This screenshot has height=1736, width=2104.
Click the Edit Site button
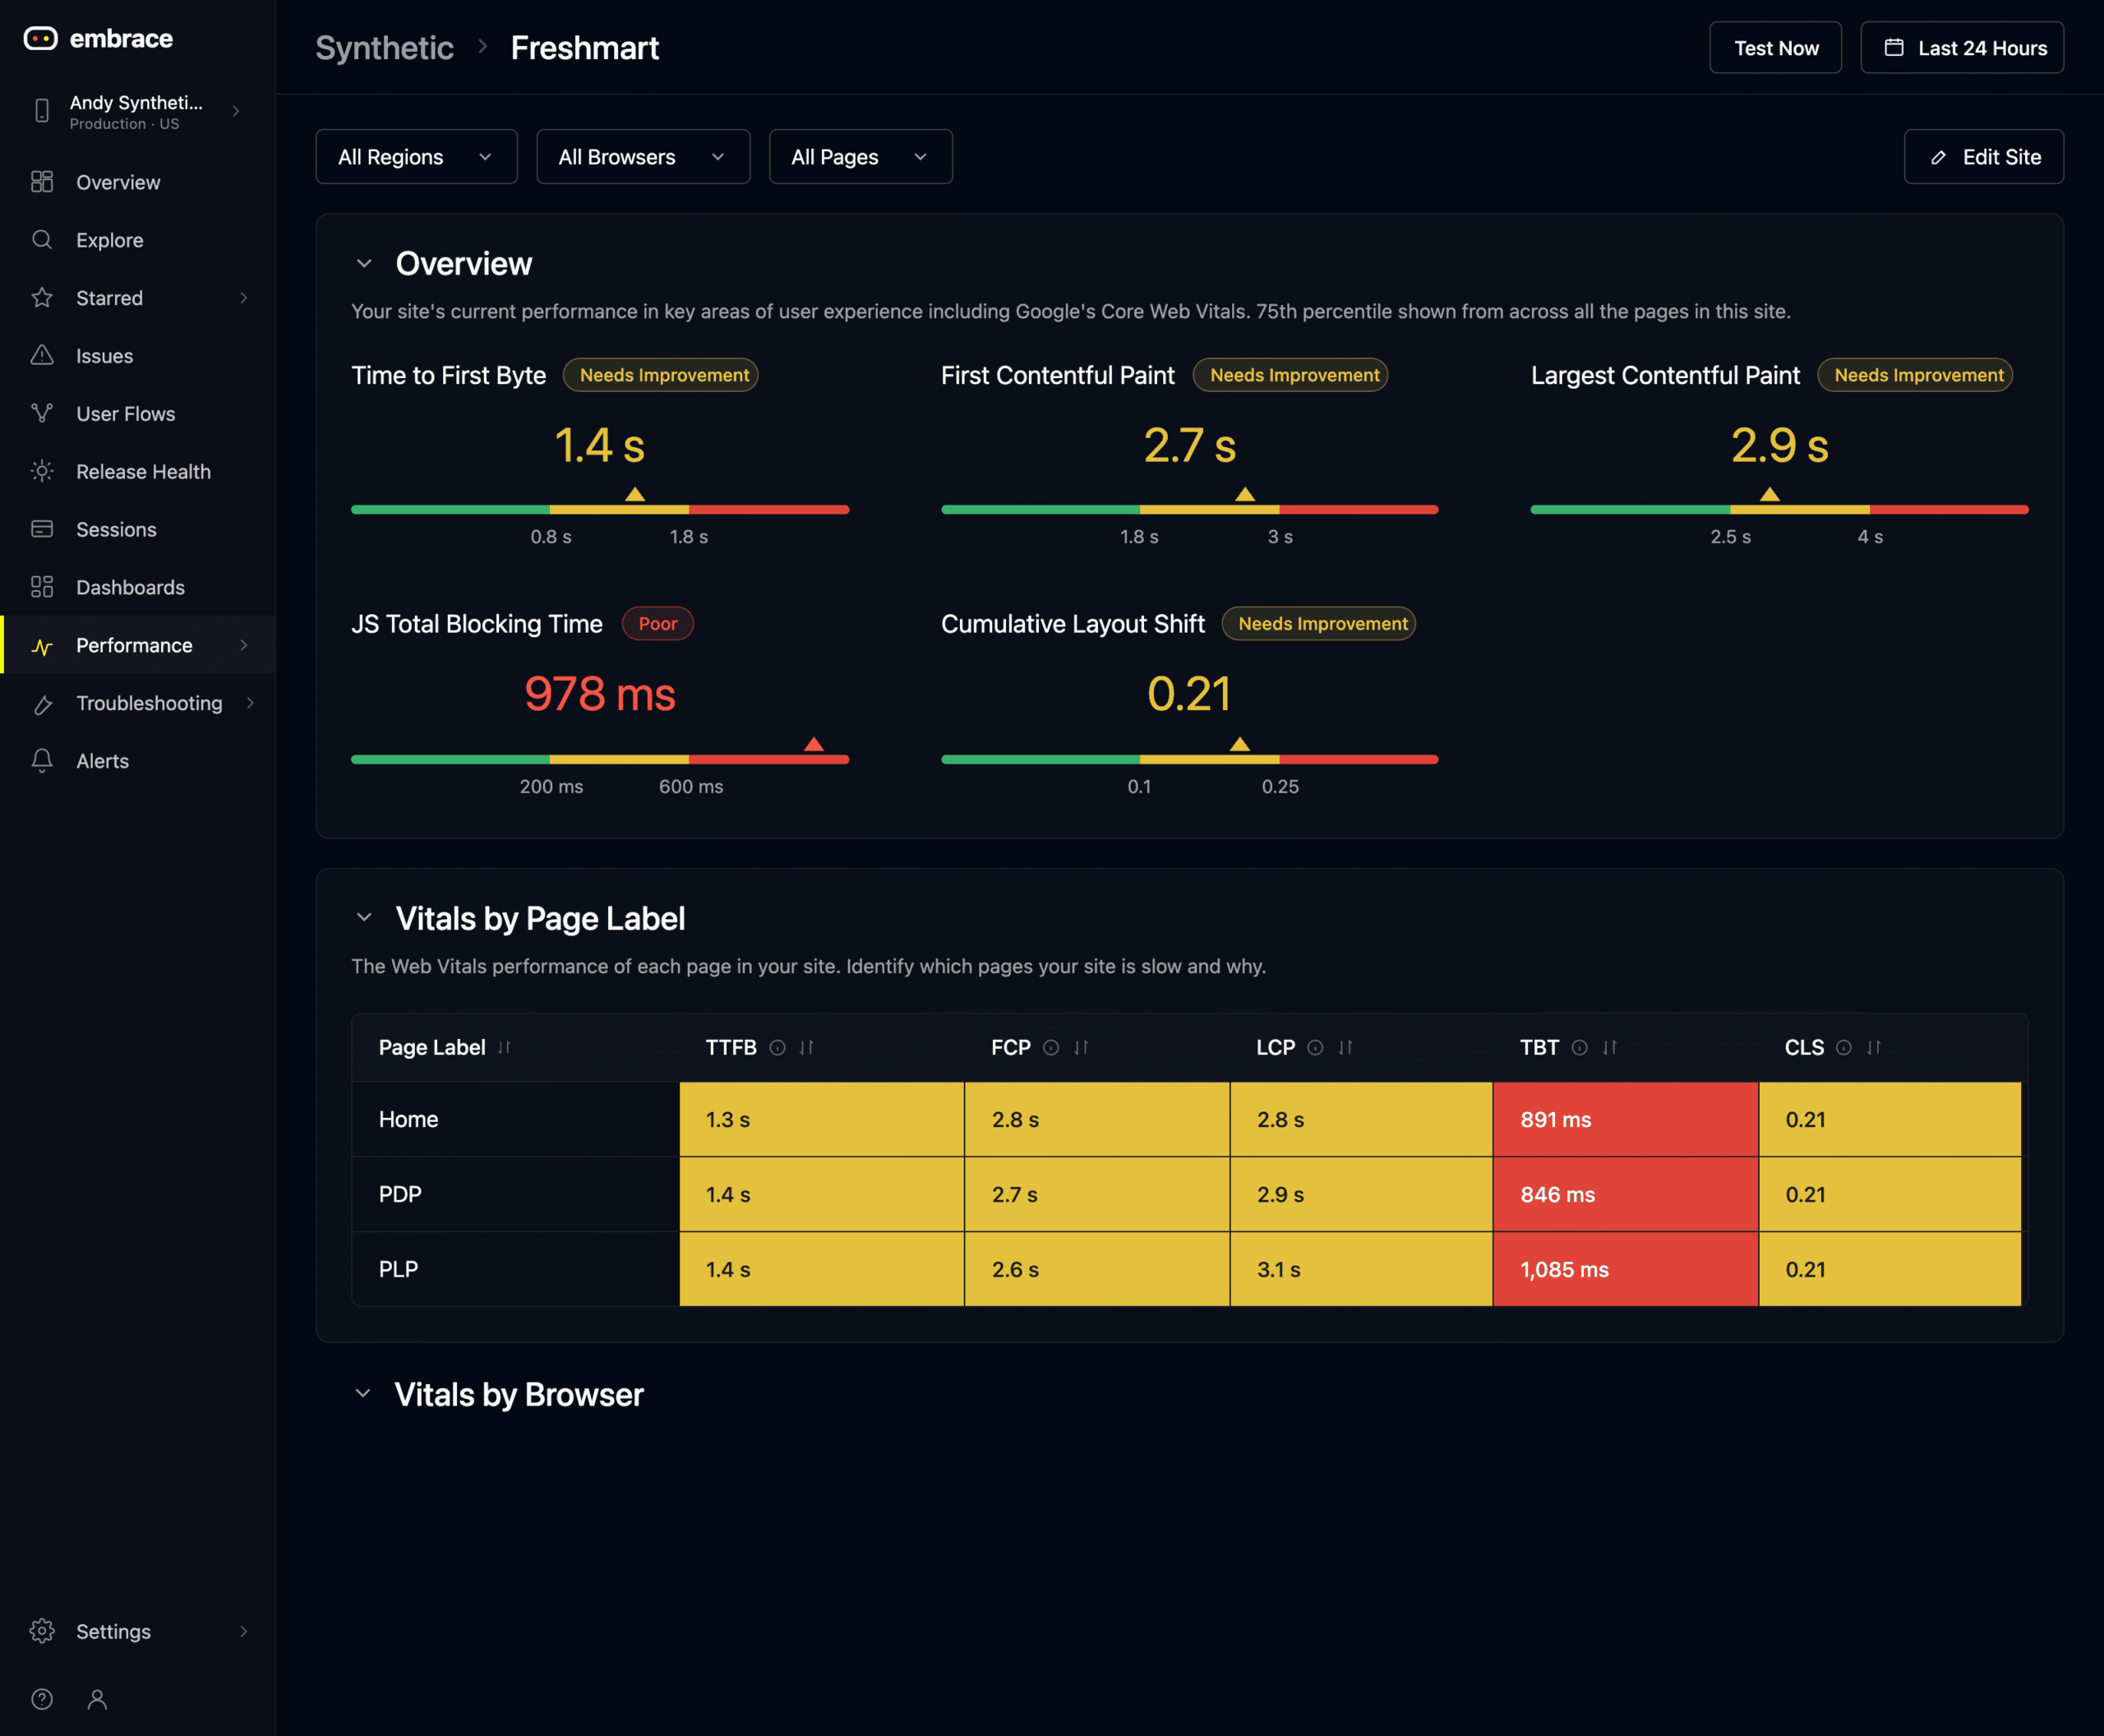point(1983,157)
